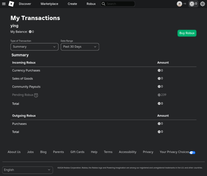Viewport: 207px width, 176px height.
Task: Click the pending amount 239
Action: (x=164, y=95)
